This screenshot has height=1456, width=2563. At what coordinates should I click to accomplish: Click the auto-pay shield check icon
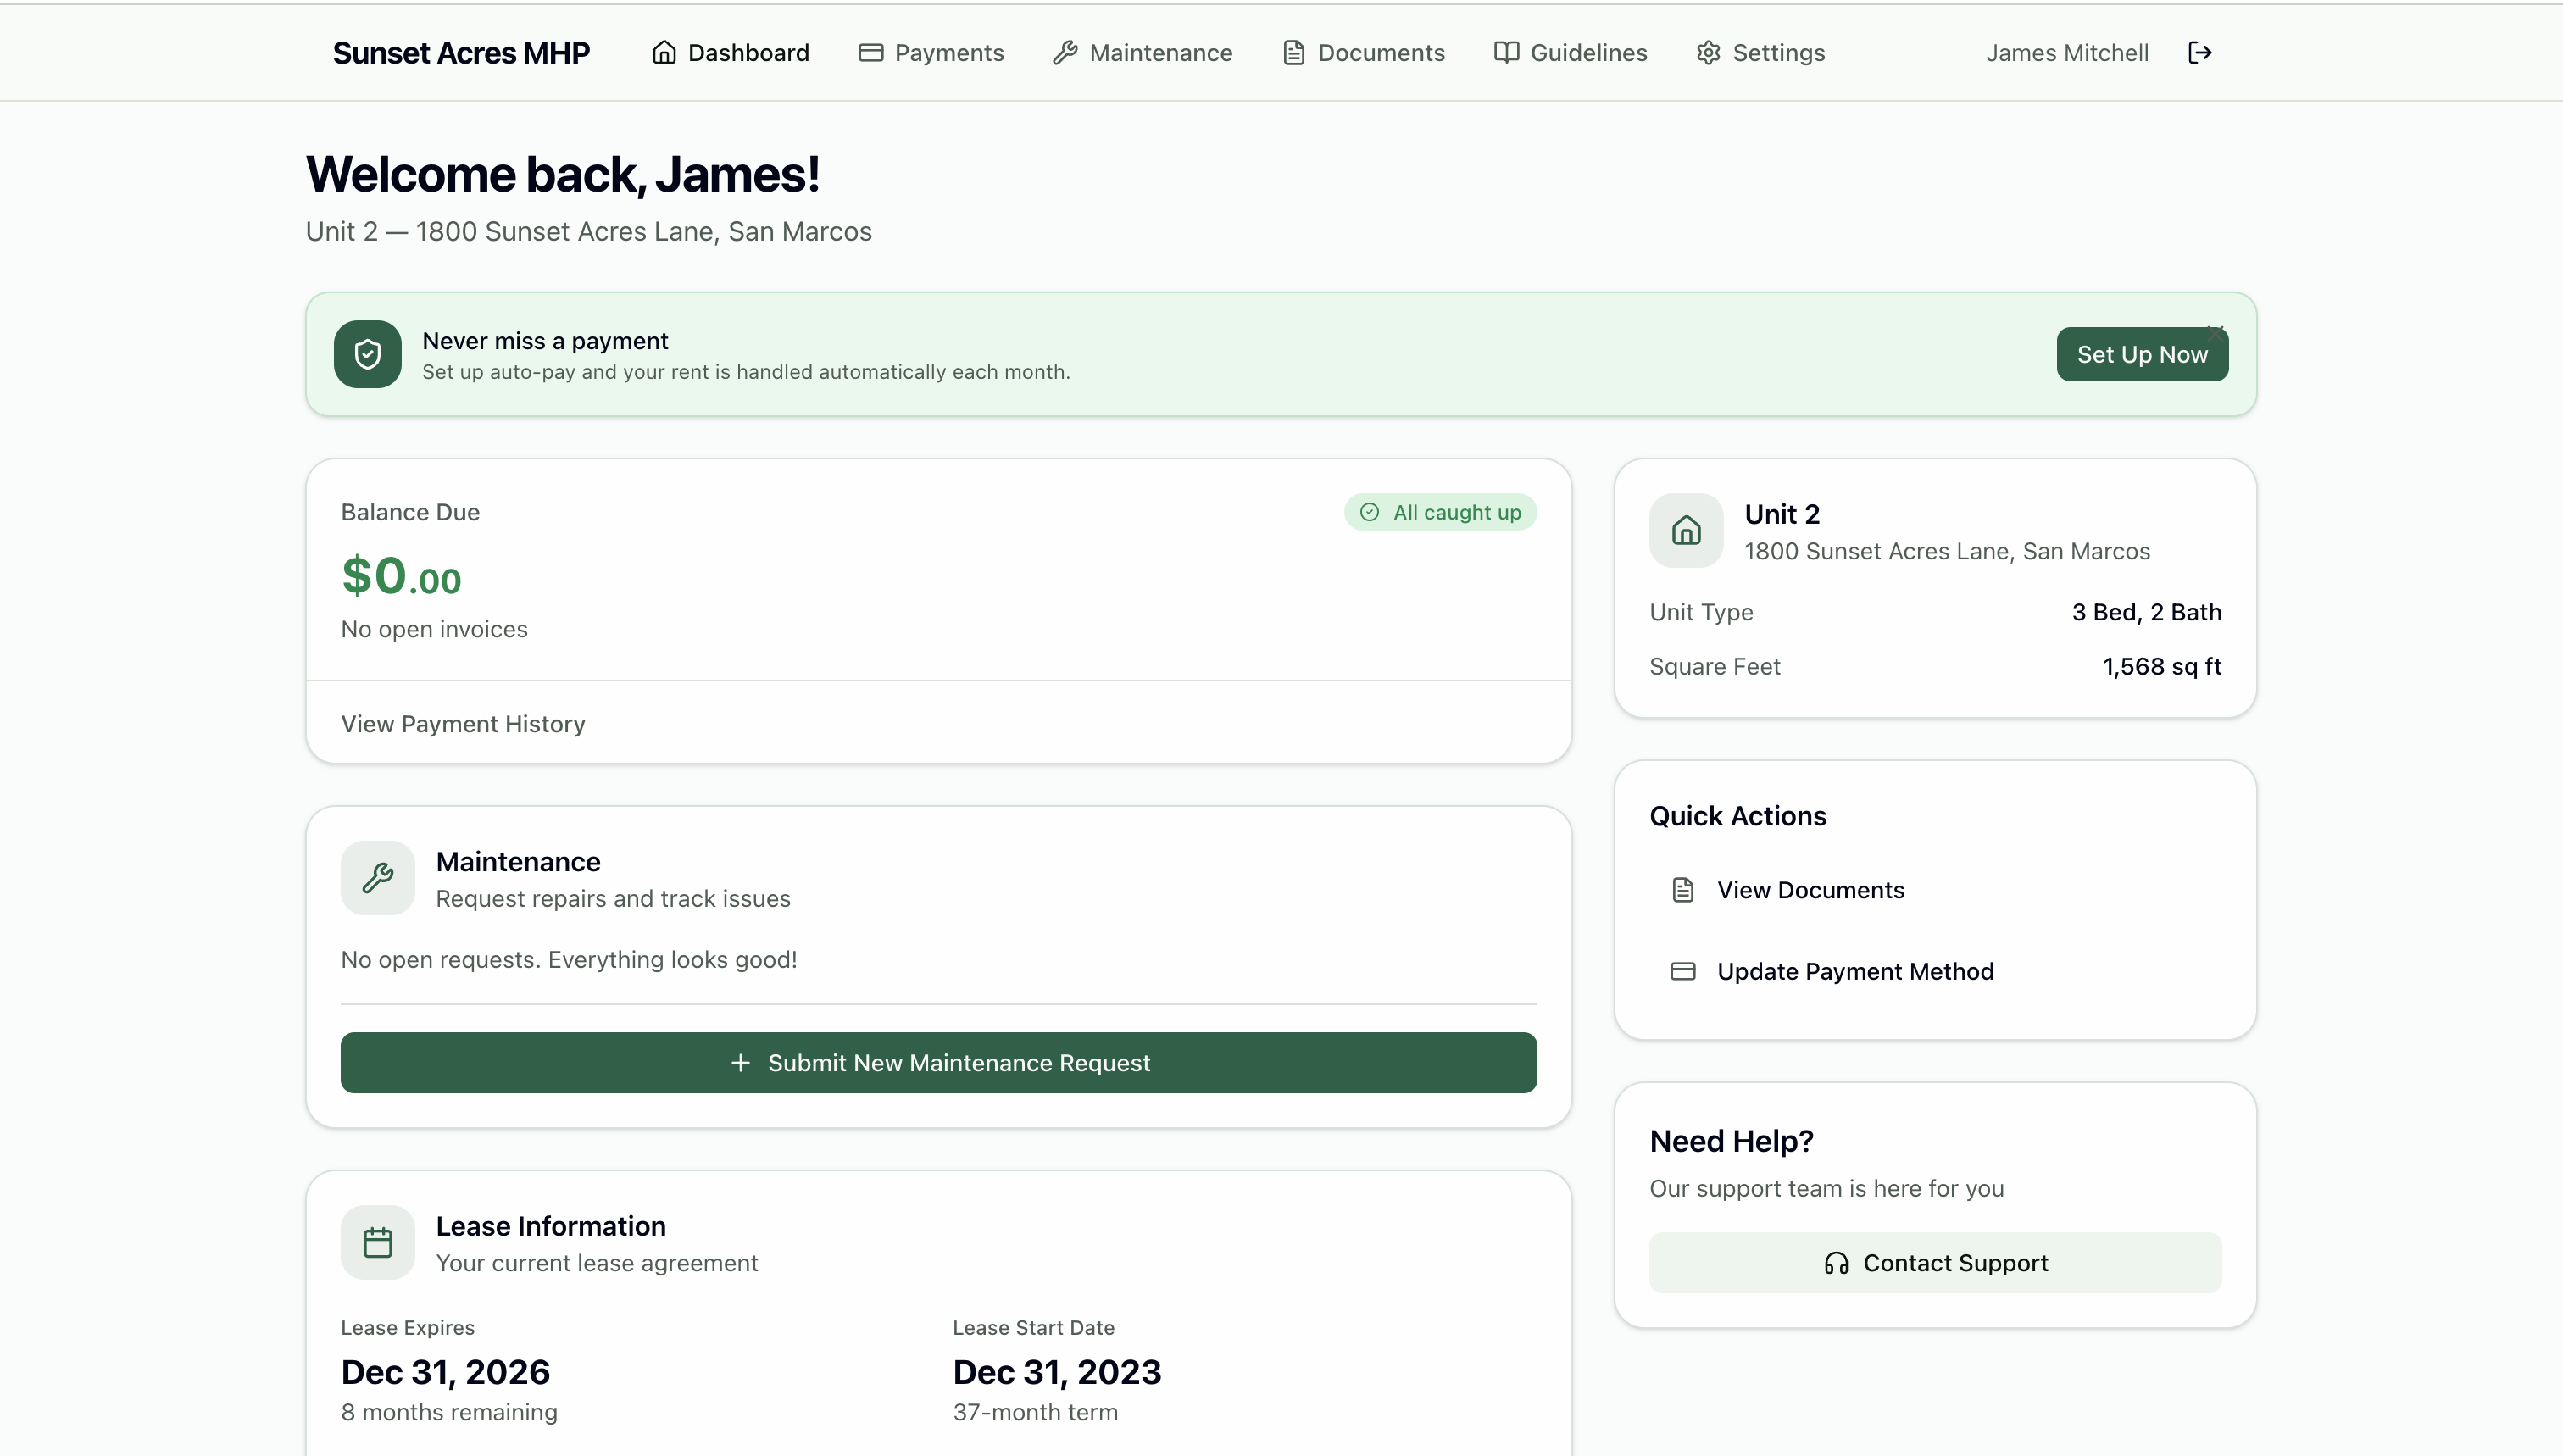click(367, 354)
